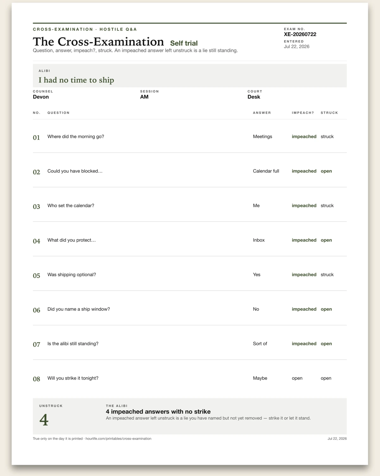The width and height of the screenshot is (380, 476).
Task: Select the 'Where did the morning go?' question
Action: [76, 136]
